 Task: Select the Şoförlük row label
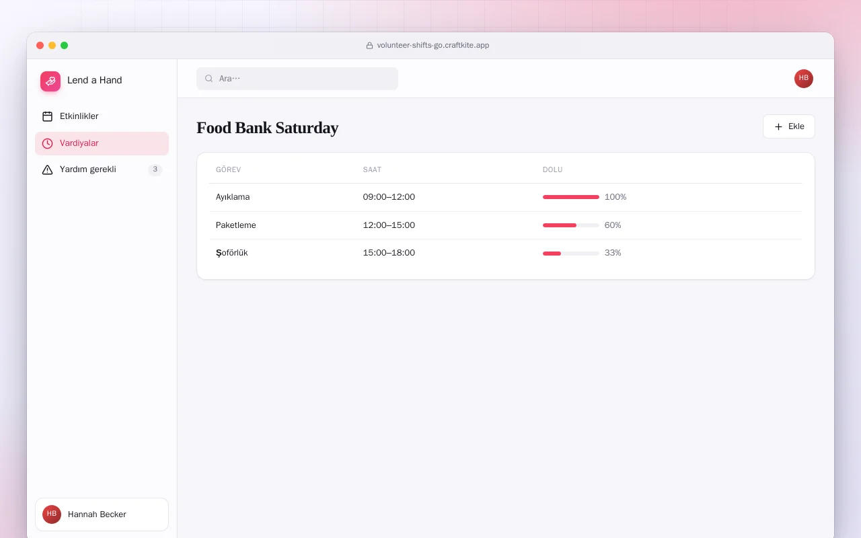coord(232,253)
